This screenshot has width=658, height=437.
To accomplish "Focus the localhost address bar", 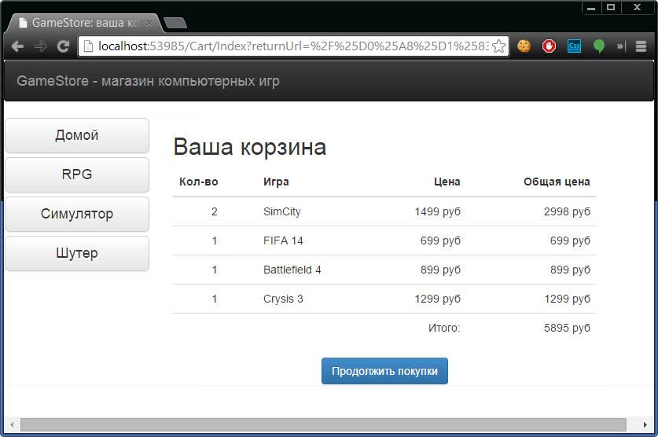I will [293, 46].
